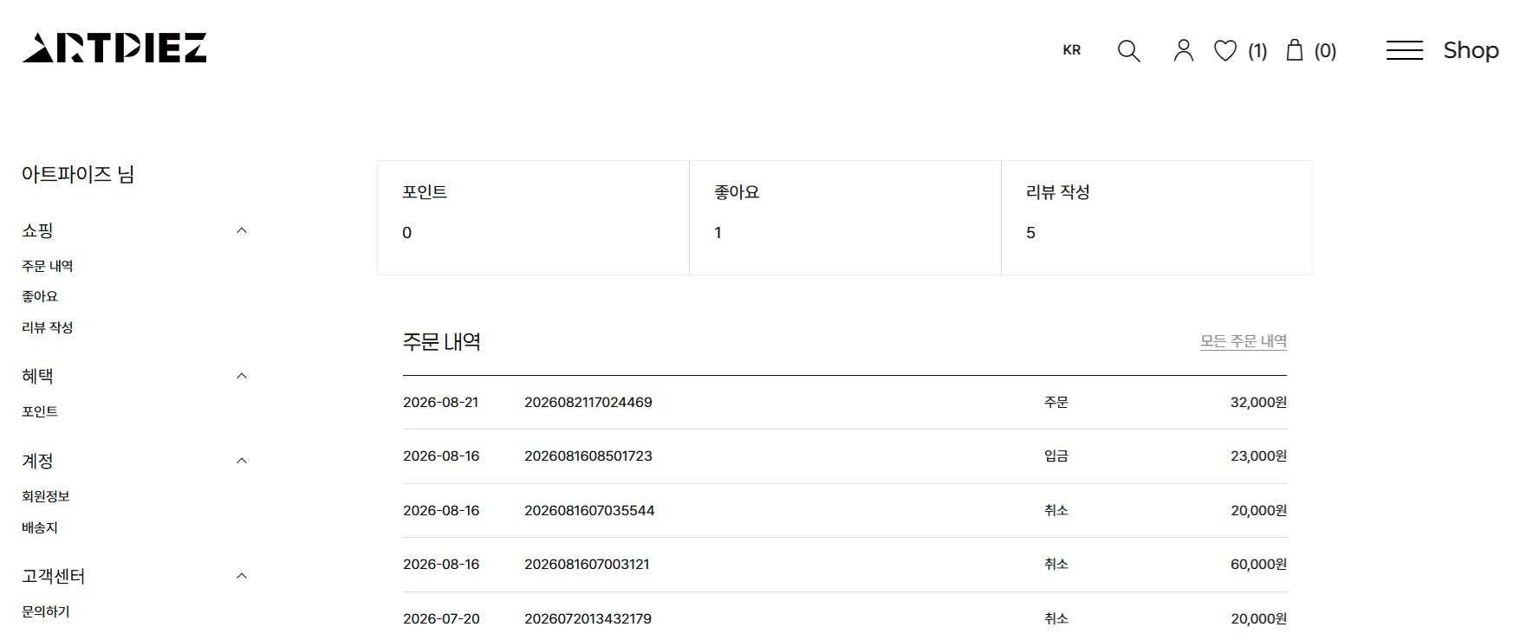Click the 32,000원 order amount
The image size is (1513, 640).
(1258, 402)
